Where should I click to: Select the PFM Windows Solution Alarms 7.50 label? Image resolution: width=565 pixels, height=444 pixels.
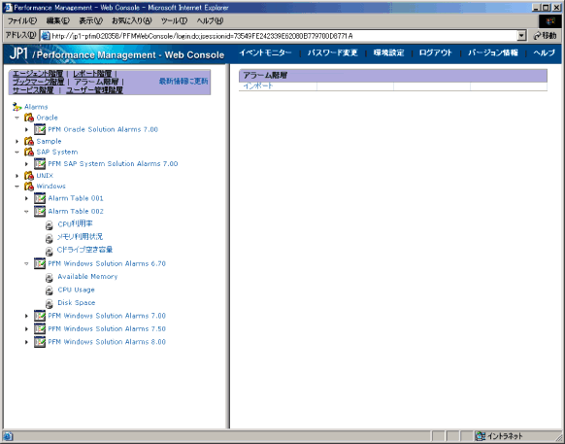[x=107, y=329]
